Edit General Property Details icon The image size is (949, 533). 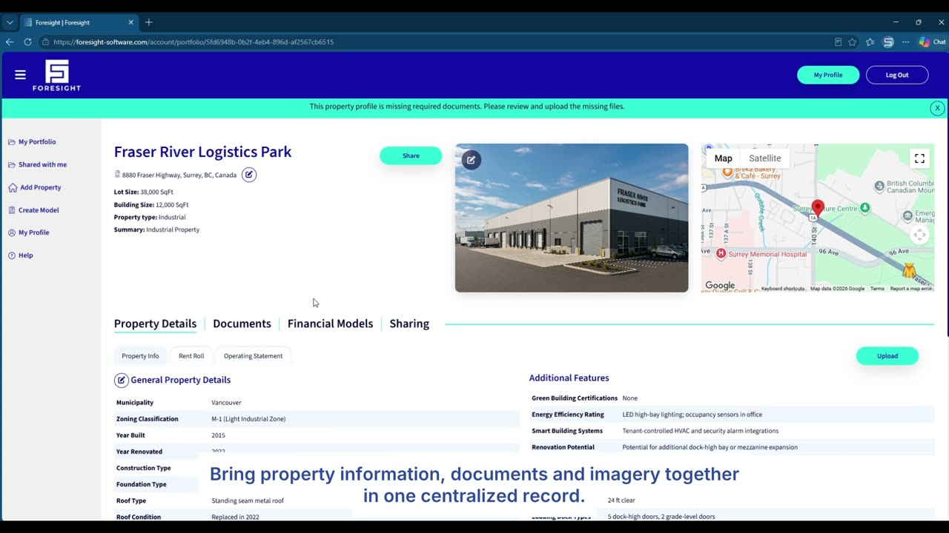[121, 380]
